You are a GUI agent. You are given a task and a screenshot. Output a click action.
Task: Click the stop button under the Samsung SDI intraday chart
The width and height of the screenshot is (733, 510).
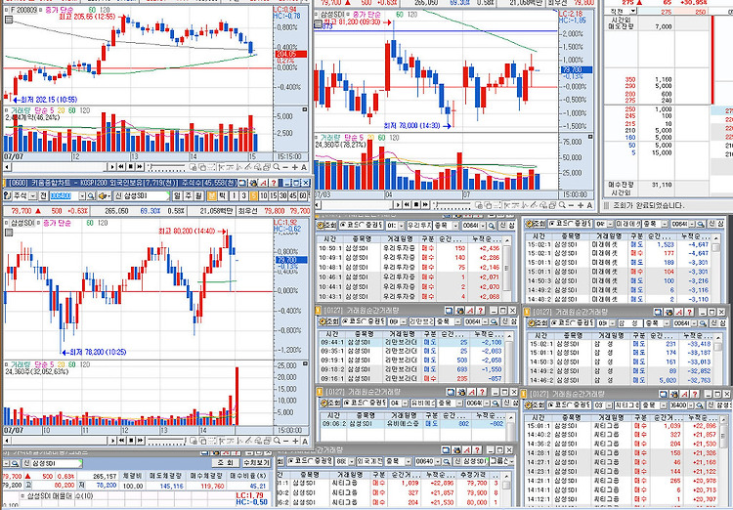pos(131,441)
